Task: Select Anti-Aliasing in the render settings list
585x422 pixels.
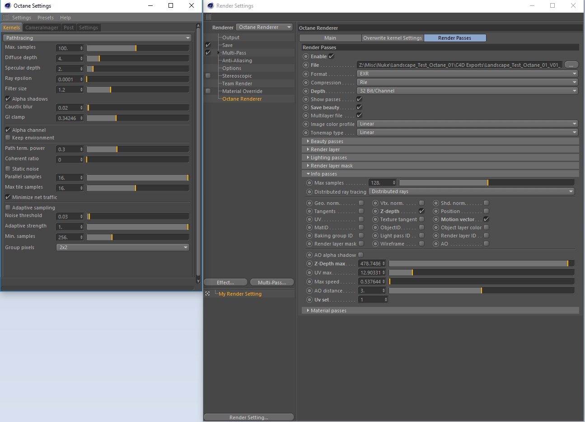Action: coord(237,60)
